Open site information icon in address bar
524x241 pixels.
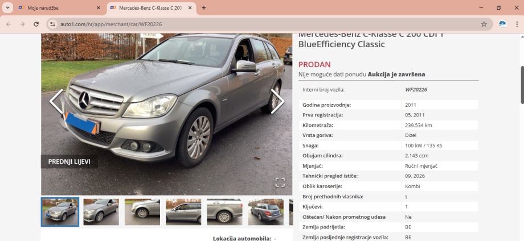point(52,24)
